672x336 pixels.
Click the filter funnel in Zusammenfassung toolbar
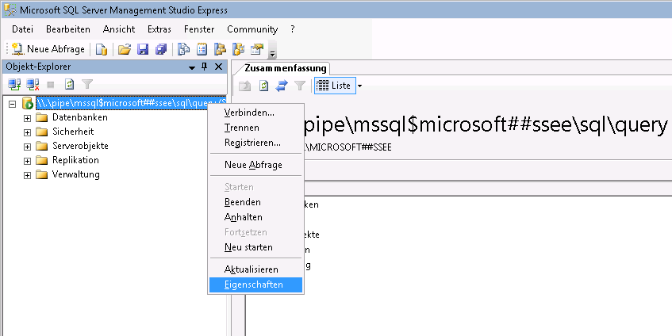(300, 86)
